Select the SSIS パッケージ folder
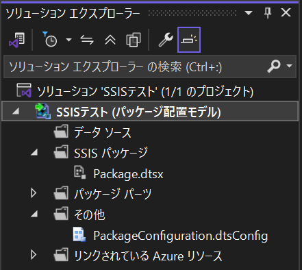Viewport: 302px width, 270px height. pyautogui.click(x=111, y=153)
